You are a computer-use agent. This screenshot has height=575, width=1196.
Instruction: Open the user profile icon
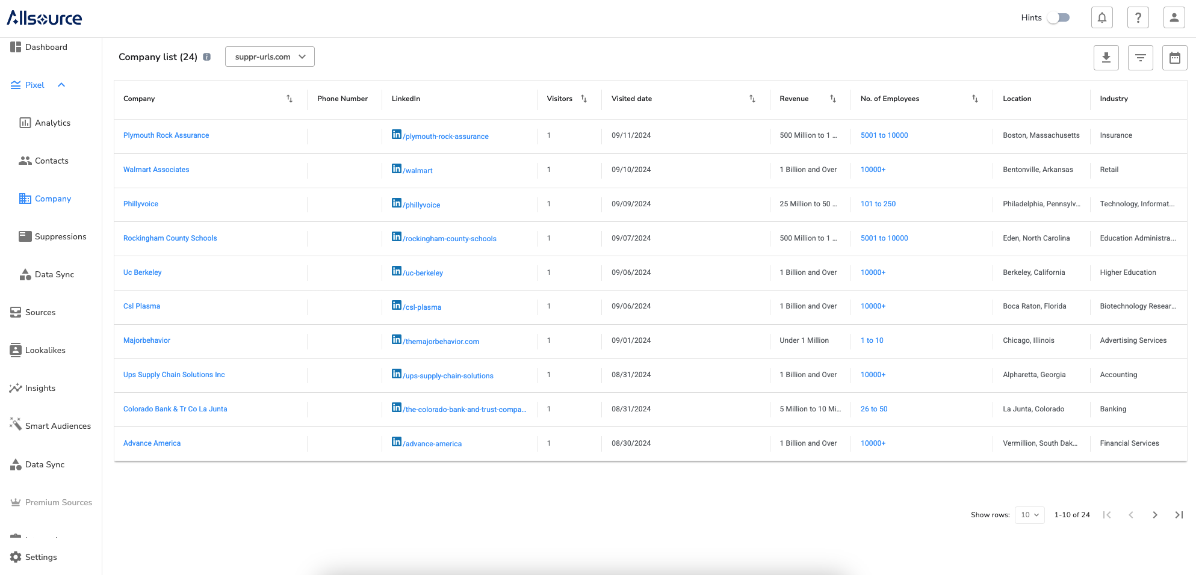[x=1174, y=17]
